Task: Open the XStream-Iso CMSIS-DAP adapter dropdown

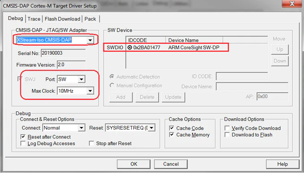Action: (90, 40)
